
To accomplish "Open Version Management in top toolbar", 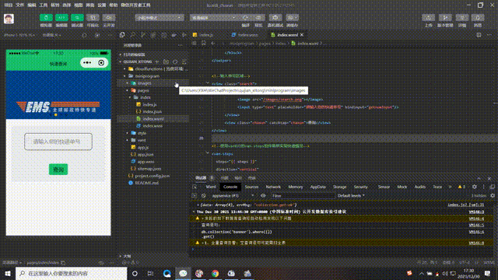I will click(x=445, y=18).
